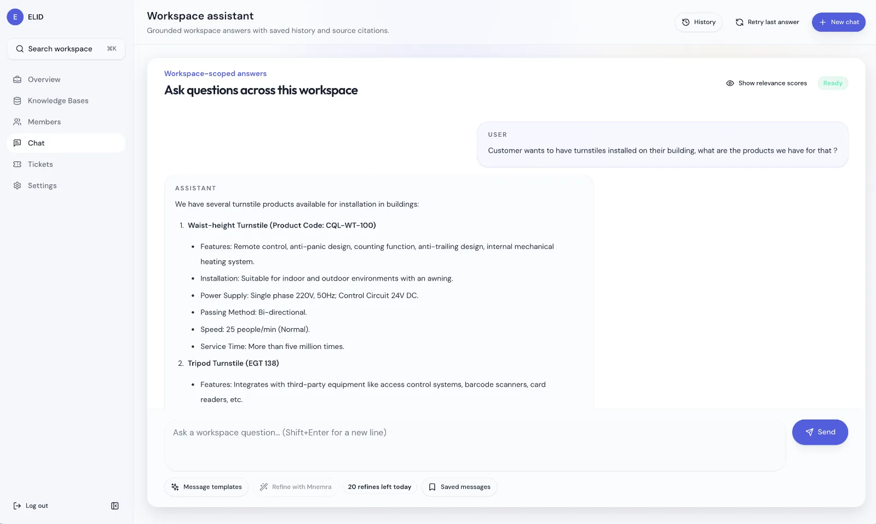Click the Log out icon

[17, 506]
